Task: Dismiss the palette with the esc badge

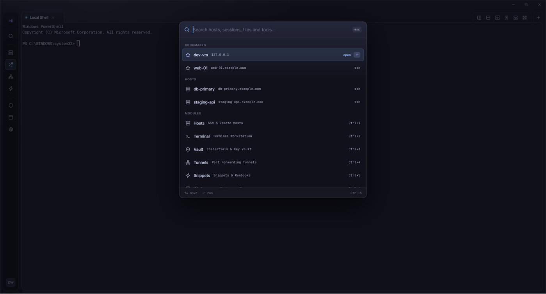Action: 357,30
